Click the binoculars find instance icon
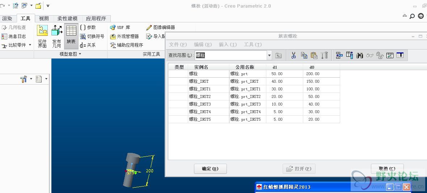Image resolution: width=427 pixels, height=193 pixels. point(360,55)
